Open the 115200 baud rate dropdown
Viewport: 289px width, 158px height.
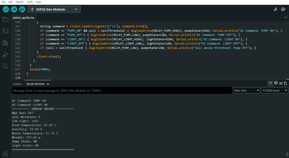(275, 90)
